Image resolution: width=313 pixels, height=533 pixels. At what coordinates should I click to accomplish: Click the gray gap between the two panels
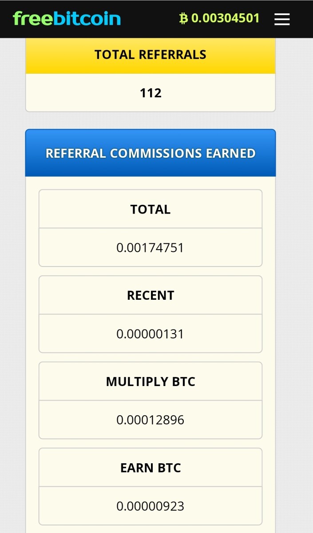pyautogui.click(x=151, y=120)
